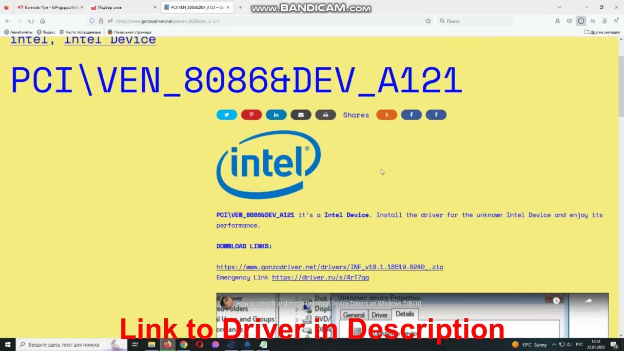
Task: Share page via LinkedIn button
Action: tap(276, 115)
